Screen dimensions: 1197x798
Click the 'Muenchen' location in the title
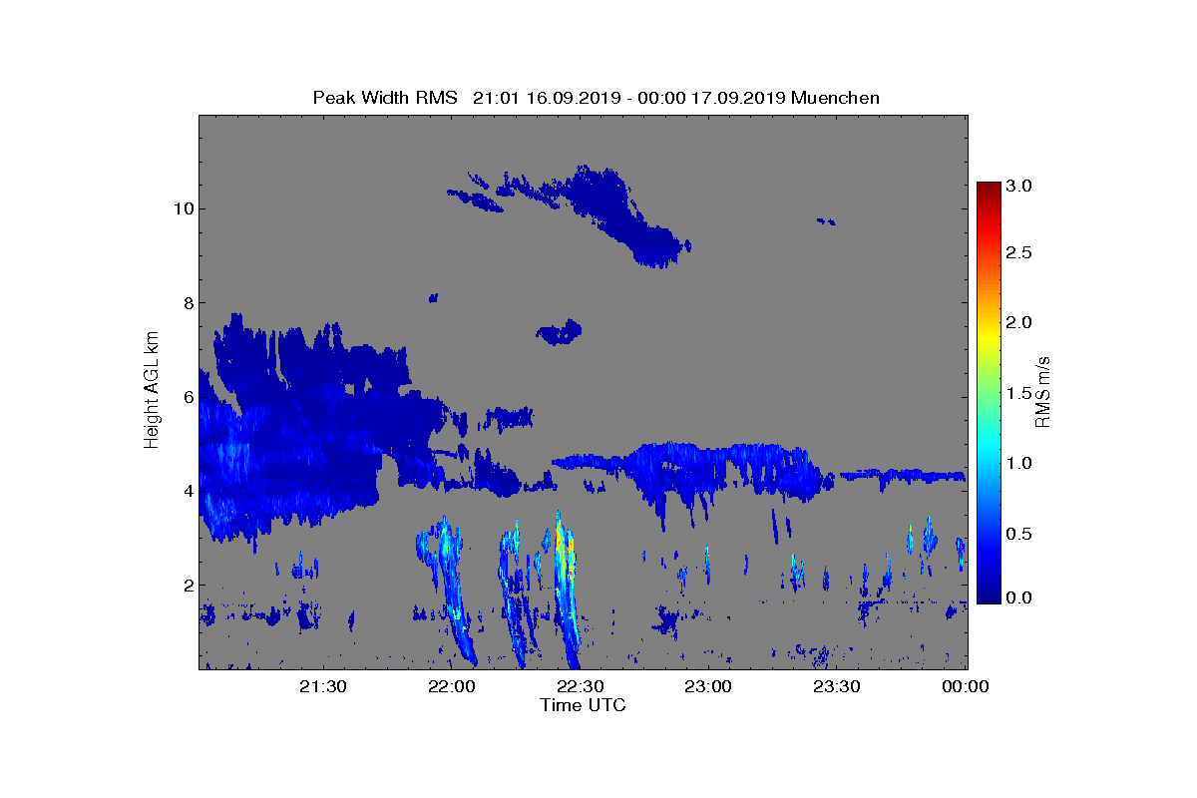(x=835, y=98)
